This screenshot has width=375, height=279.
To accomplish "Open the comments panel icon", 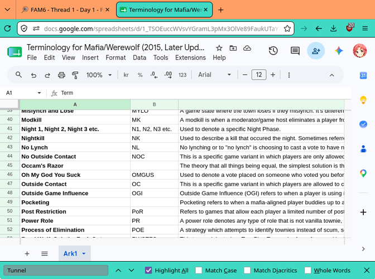I will pyautogui.click(x=295, y=51).
